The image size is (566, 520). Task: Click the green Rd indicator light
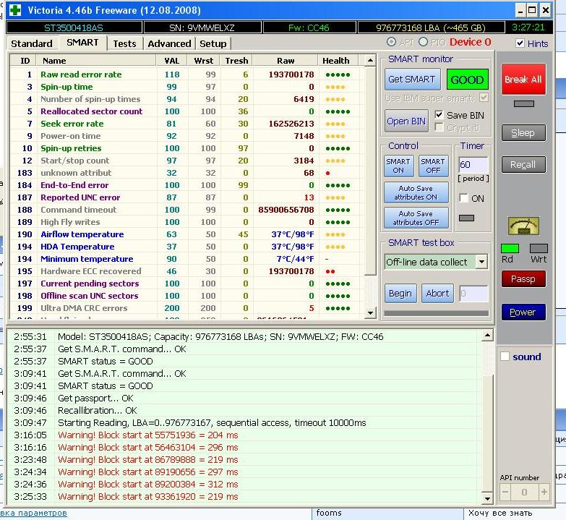pyautogui.click(x=510, y=249)
